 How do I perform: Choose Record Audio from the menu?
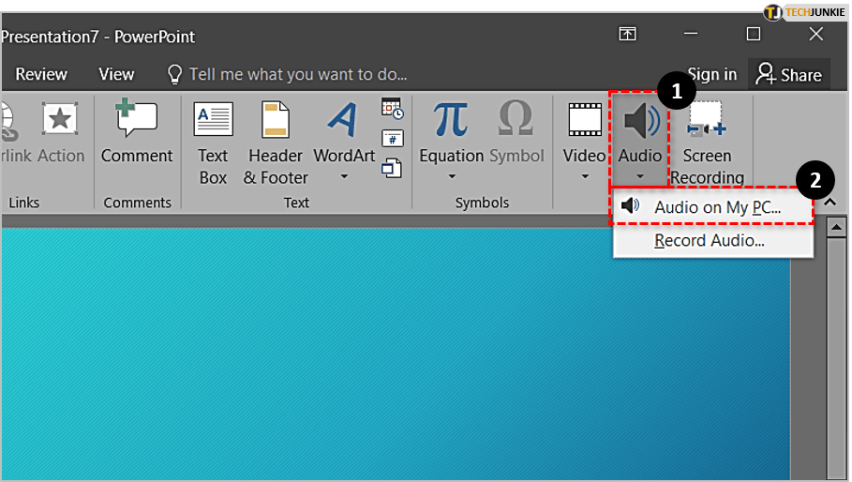click(x=710, y=241)
